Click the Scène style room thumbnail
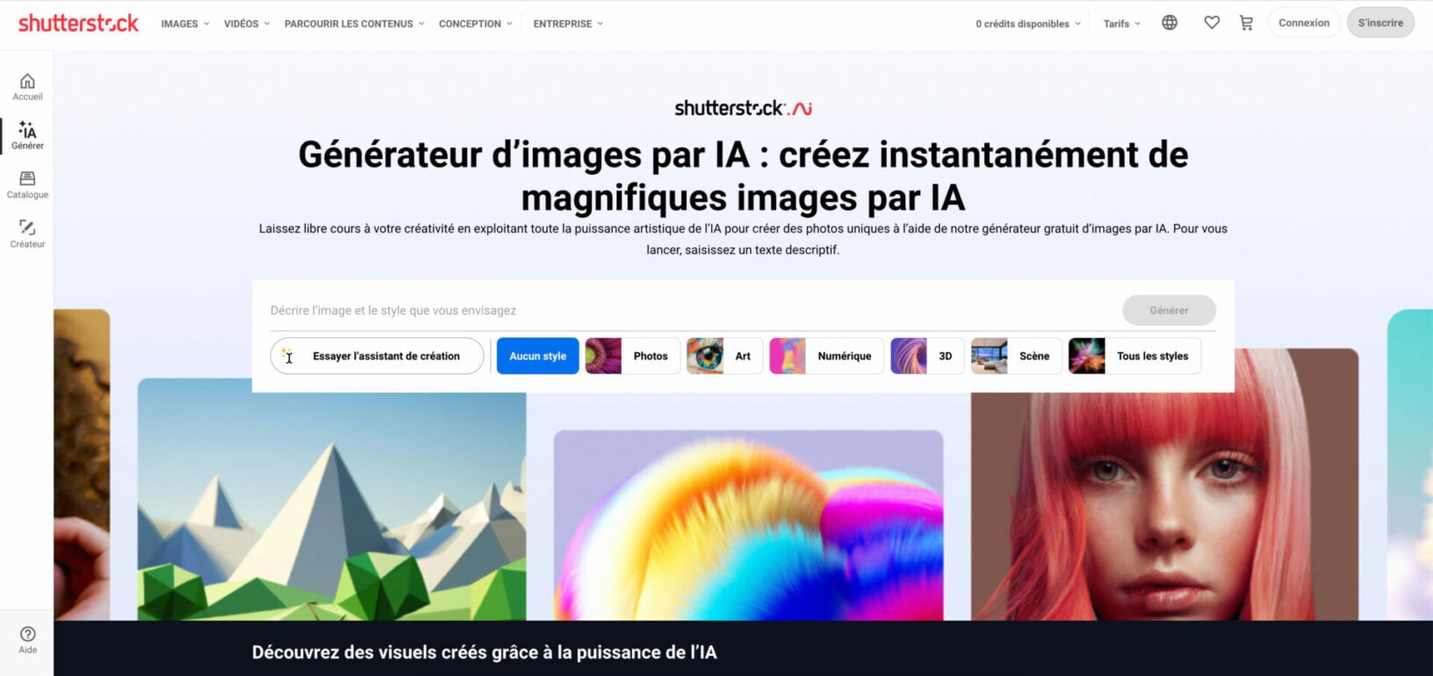 [990, 356]
